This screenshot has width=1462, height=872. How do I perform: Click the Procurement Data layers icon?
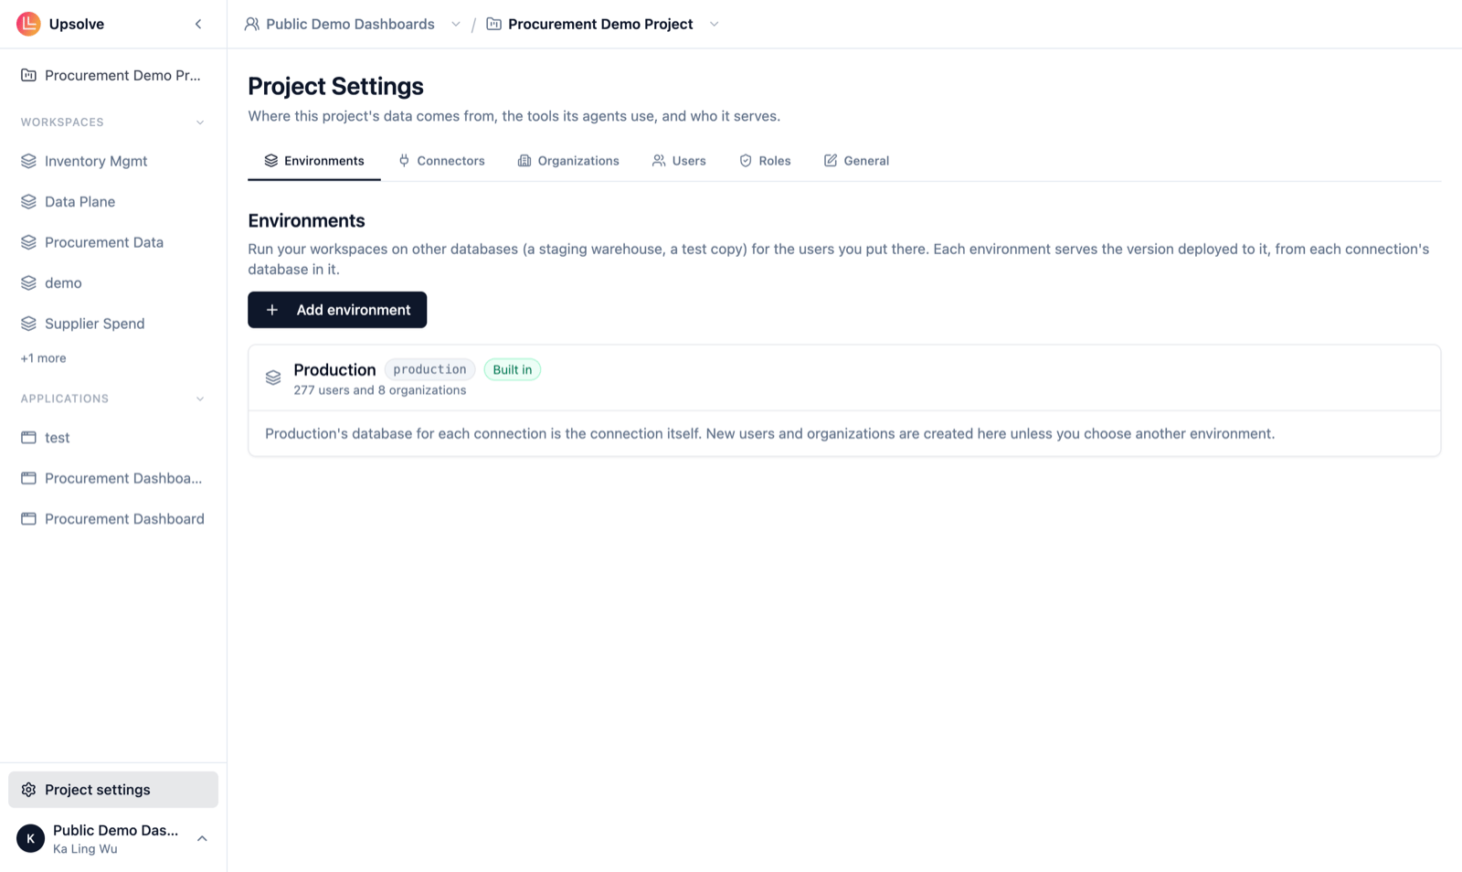click(x=28, y=242)
